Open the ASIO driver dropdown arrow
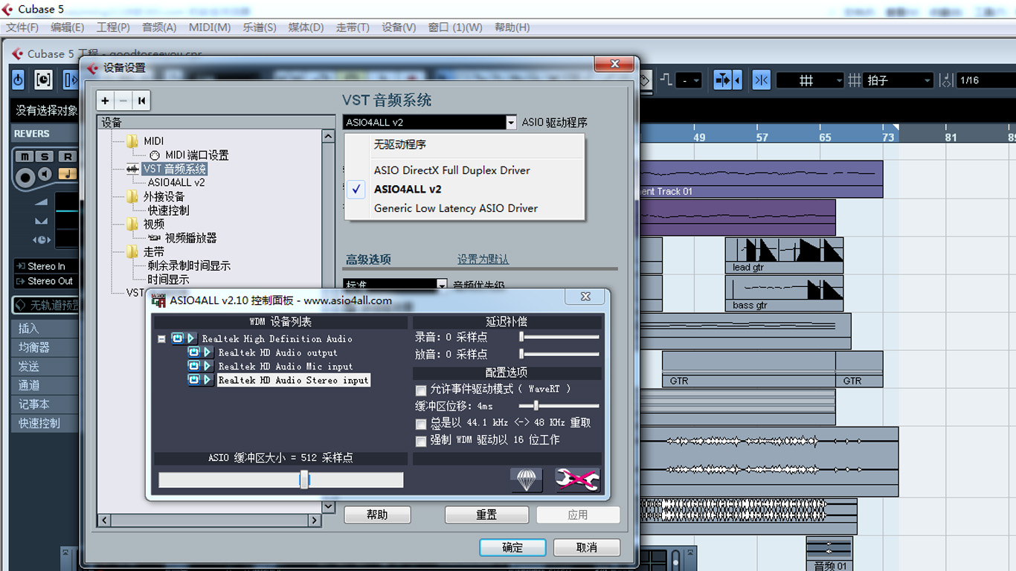This screenshot has width=1016, height=571. click(511, 122)
